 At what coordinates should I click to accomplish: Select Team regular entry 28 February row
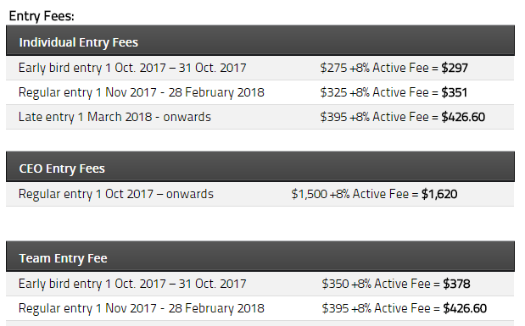point(260,308)
